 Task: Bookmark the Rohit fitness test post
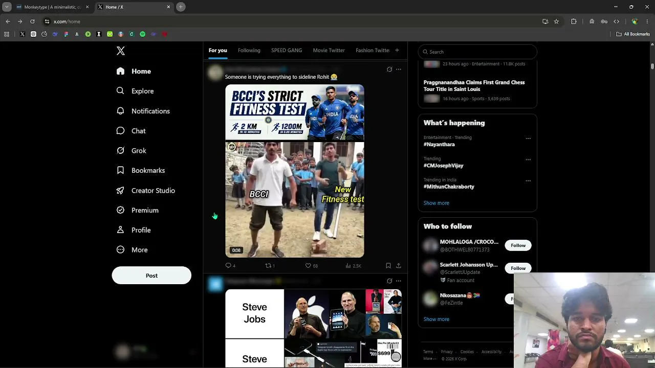point(388,266)
